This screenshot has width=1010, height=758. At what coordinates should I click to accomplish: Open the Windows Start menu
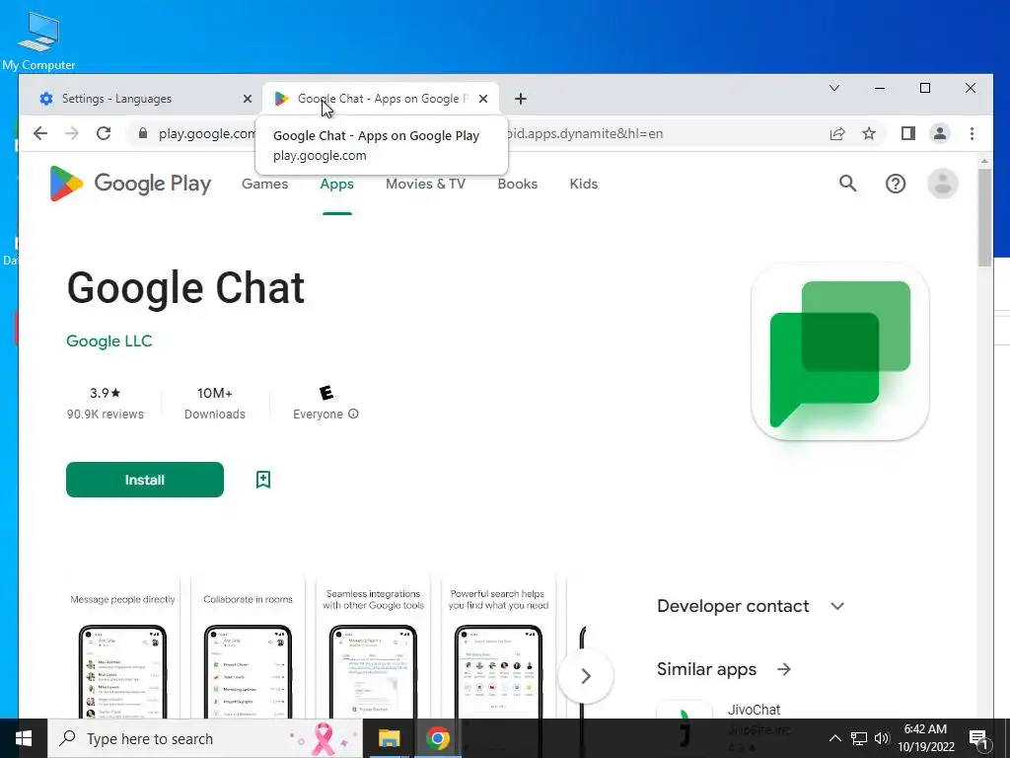(24, 738)
